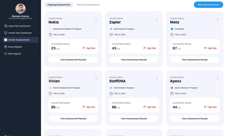Click Vivian risk score 95

click(53, 107)
